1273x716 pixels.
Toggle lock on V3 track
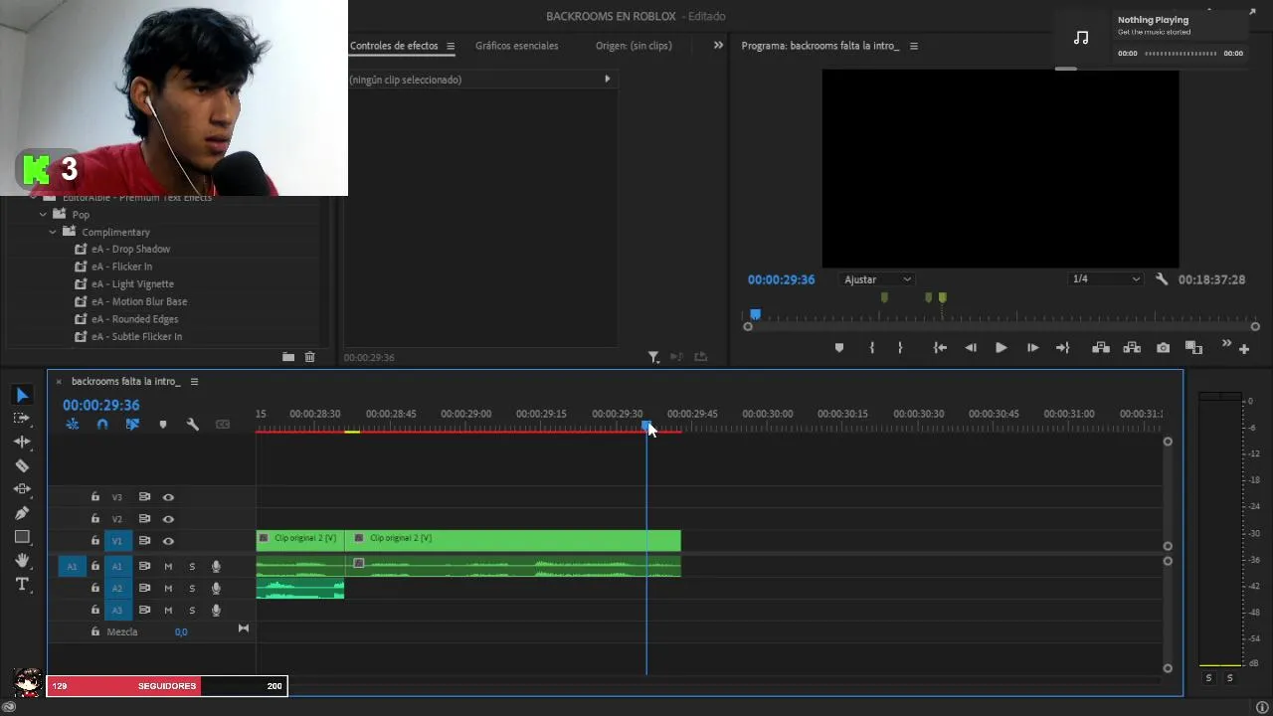95,497
